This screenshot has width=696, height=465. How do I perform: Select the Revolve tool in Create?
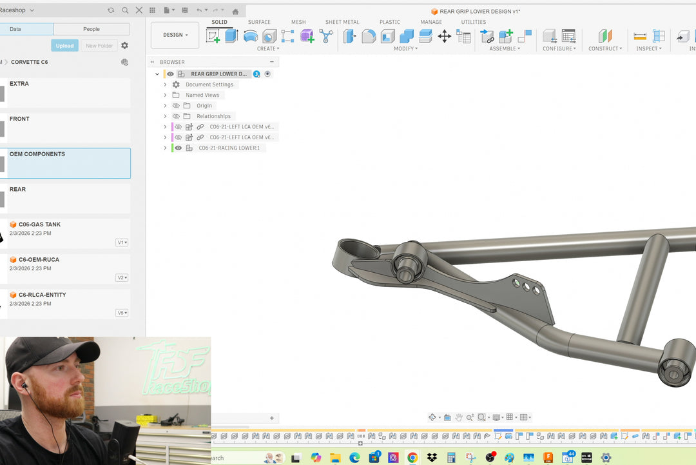(250, 36)
